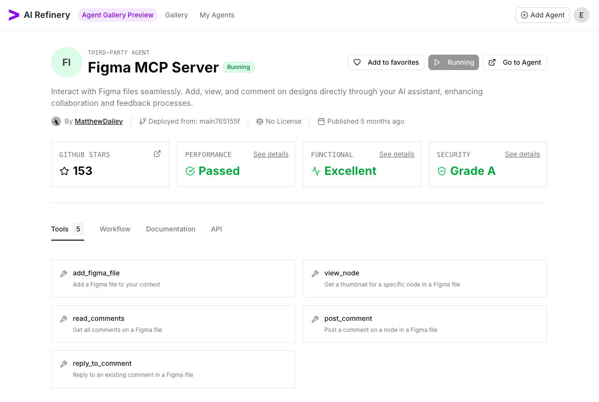Click the Running status badge near the title
599x402 pixels.
(x=239, y=67)
